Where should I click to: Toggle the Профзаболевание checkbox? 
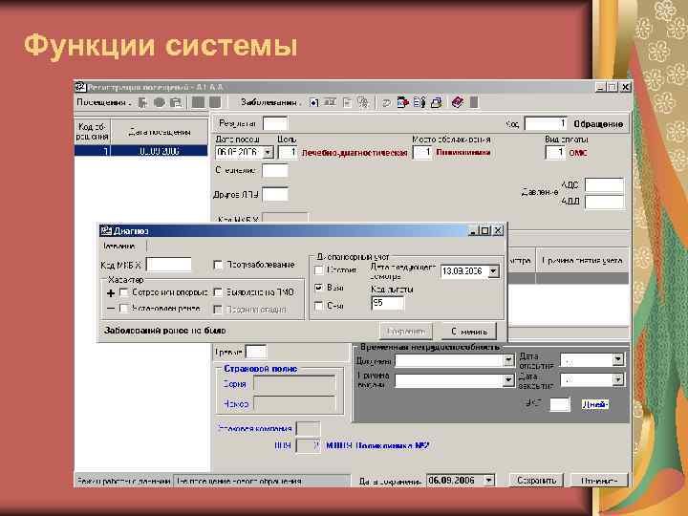coord(218,265)
